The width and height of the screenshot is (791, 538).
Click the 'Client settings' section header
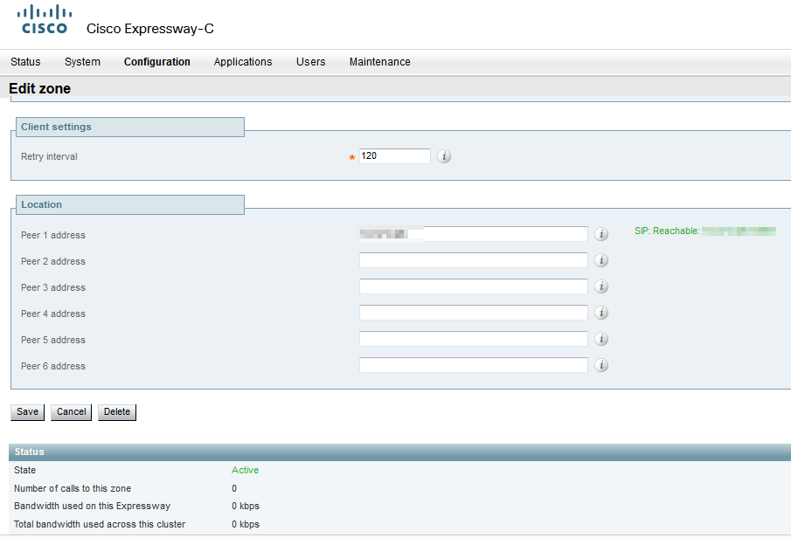coord(130,127)
